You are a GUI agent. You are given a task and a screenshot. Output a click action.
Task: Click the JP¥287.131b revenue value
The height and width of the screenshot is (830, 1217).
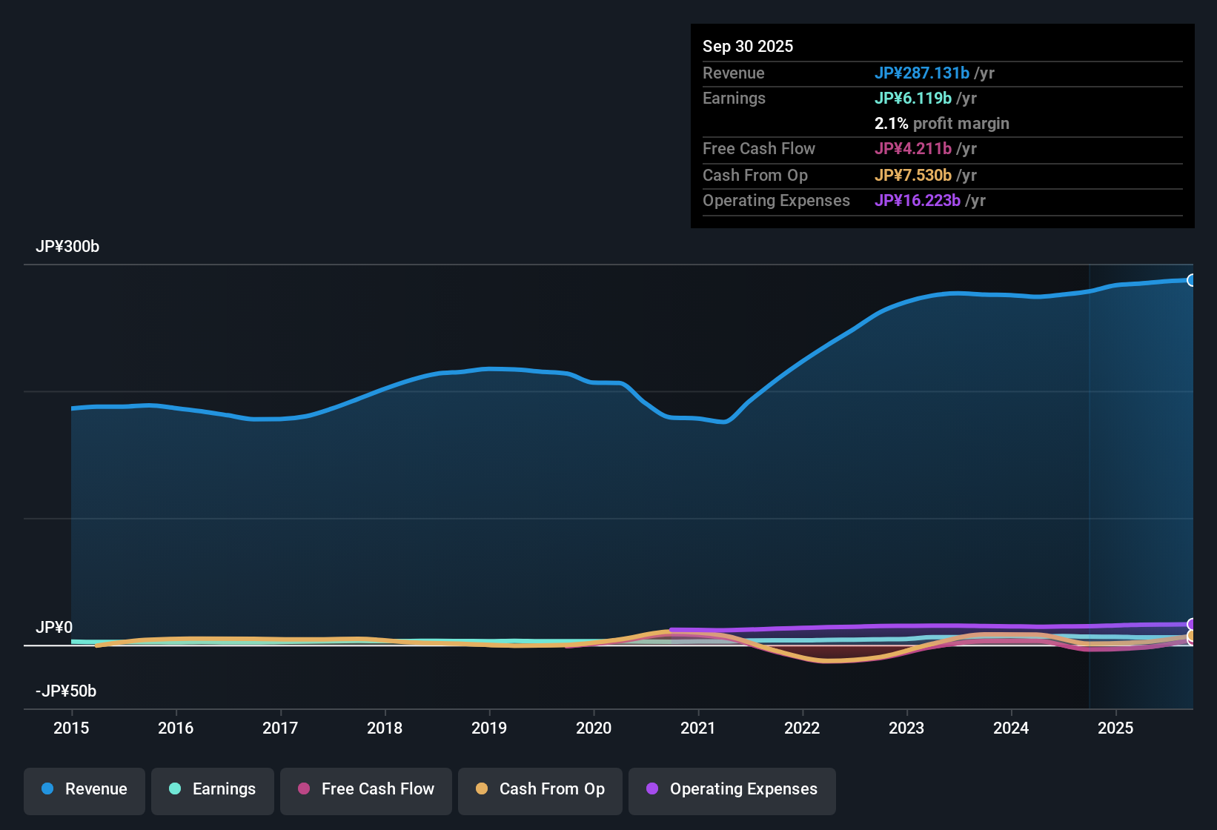[x=923, y=73]
